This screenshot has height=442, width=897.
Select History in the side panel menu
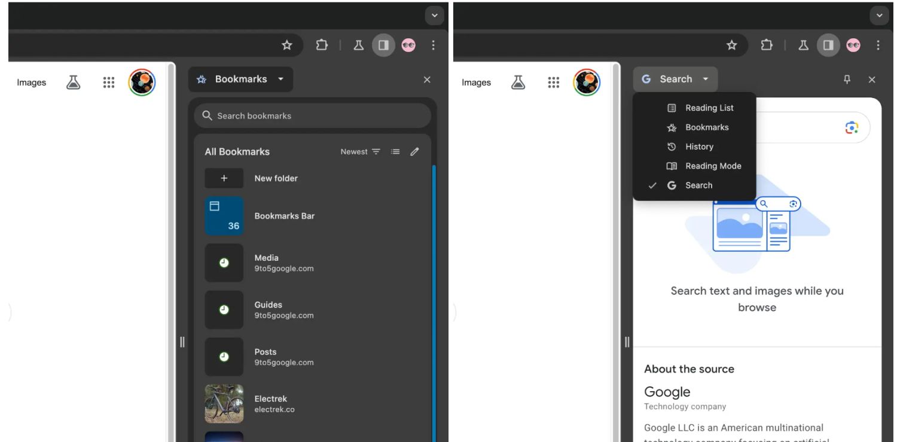coord(698,147)
